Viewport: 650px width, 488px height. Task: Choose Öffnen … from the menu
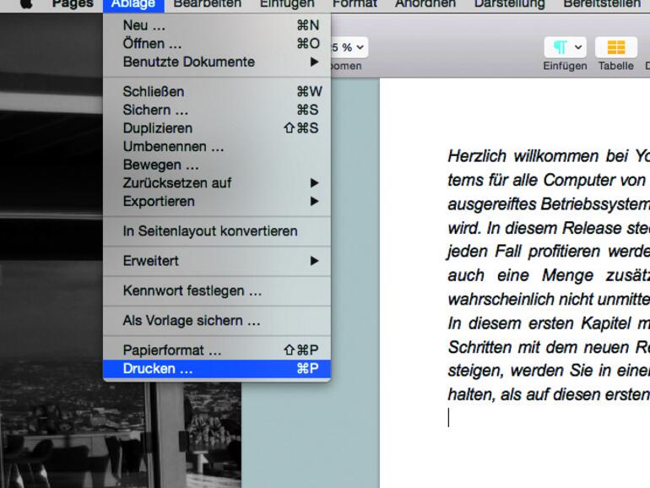coord(217,44)
